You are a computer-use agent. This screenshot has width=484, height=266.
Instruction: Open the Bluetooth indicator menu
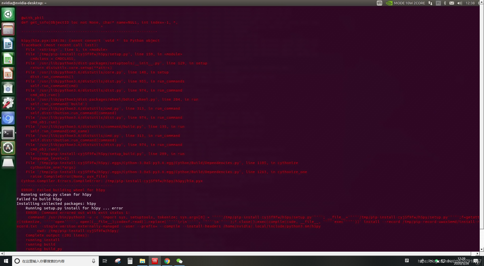point(445,3)
